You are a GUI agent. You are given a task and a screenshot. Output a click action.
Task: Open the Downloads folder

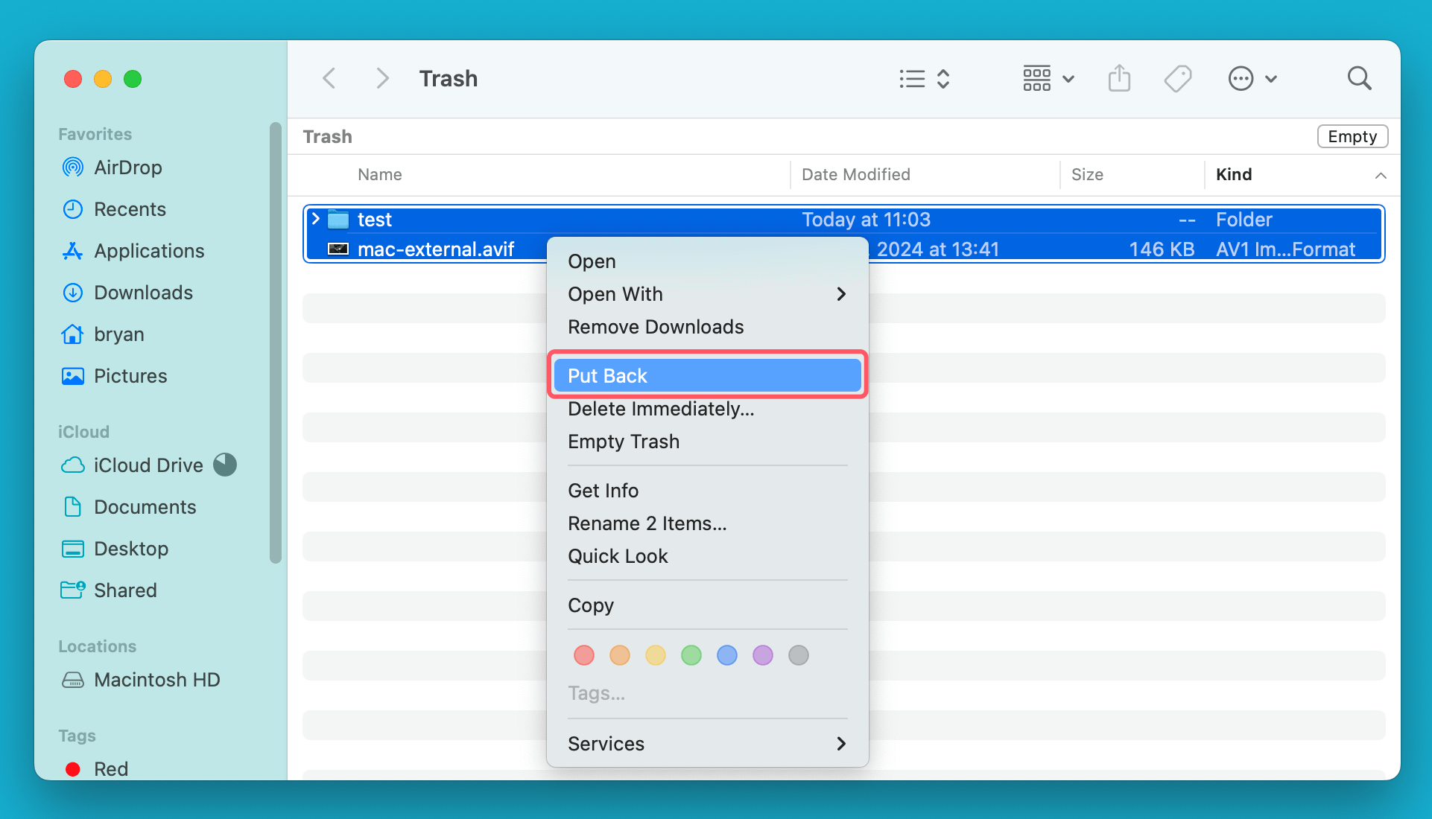click(x=143, y=293)
